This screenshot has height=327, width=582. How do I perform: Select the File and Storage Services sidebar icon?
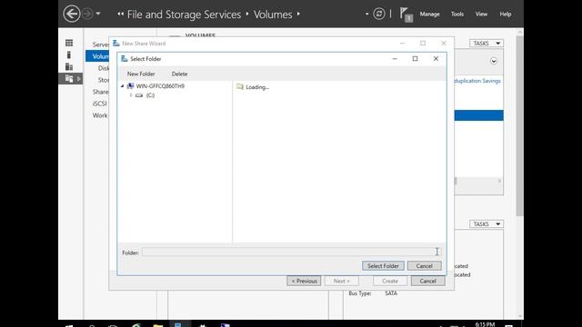pos(69,79)
